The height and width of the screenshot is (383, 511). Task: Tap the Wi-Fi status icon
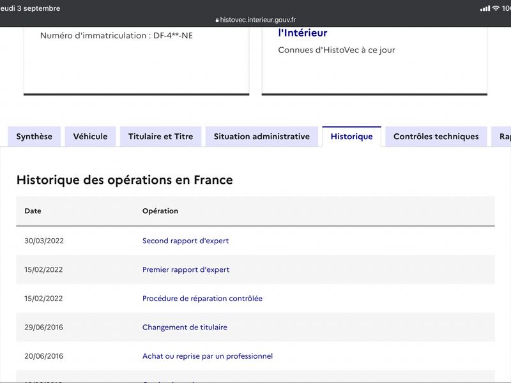[496, 8]
